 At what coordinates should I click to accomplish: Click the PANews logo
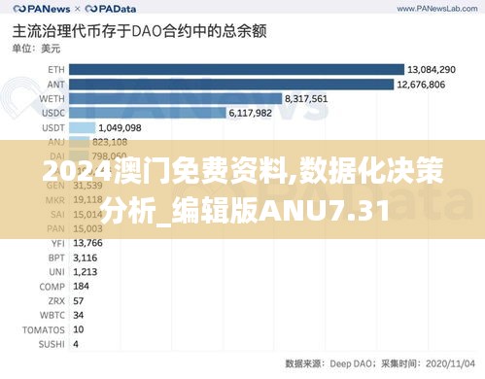pos(42,9)
